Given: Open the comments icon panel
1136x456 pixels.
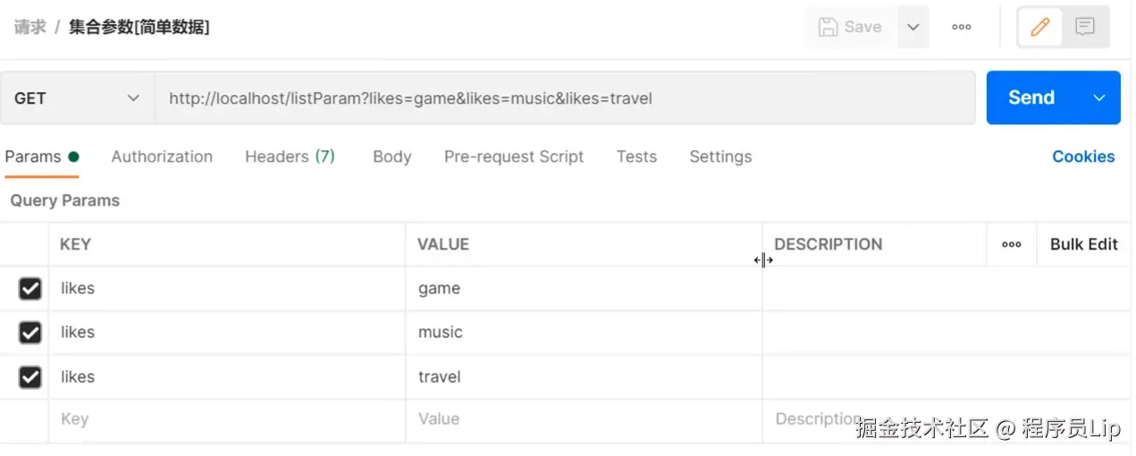Looking at the screenshot, I should pyautogui.click(x=1085, y=27).
